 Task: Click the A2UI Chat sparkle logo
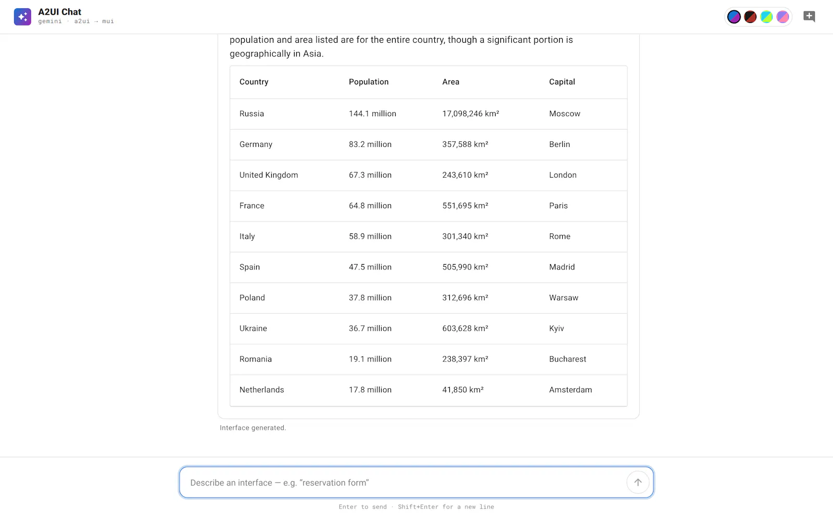[x=22, y=17]
